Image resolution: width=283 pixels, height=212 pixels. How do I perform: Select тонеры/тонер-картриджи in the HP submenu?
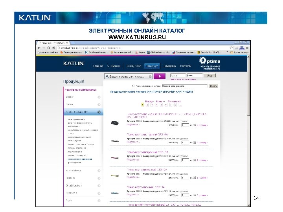coord(80,159)
